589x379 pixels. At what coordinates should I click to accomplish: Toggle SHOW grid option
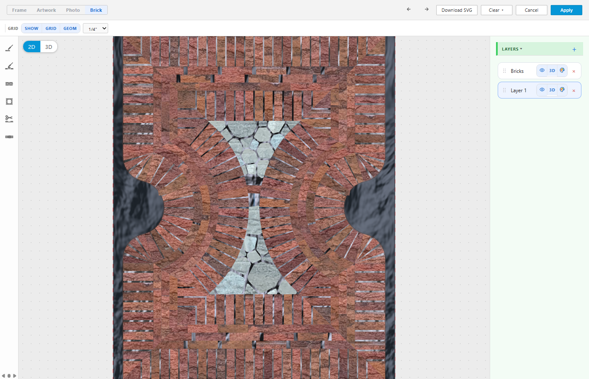coord(32,28)
